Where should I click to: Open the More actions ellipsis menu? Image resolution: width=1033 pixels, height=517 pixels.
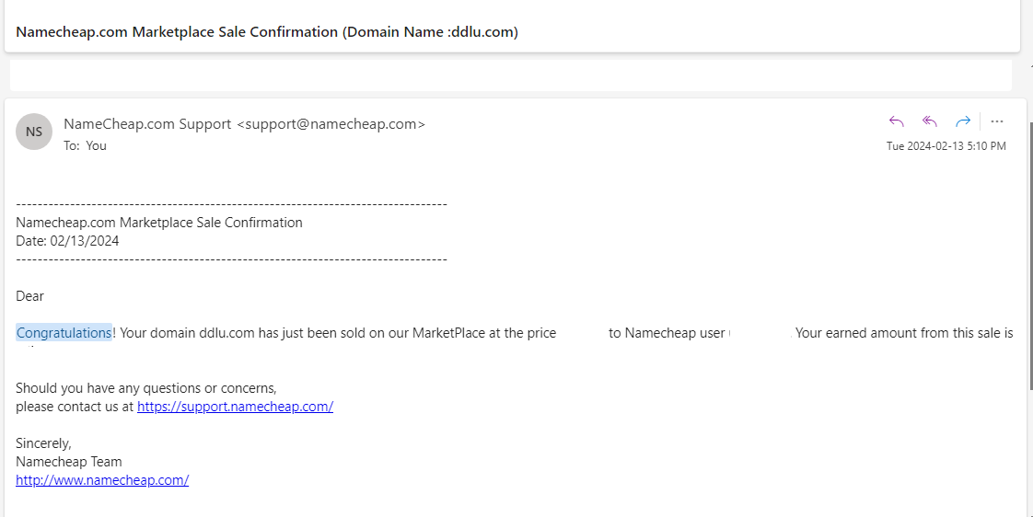click(x=997, y=121)
